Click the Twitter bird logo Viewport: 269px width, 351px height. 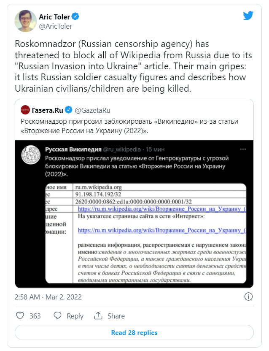(248, 16)
